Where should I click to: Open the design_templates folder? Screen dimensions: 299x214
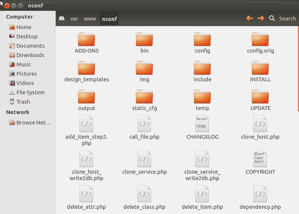pyautogui.click(x=86, y=68)
